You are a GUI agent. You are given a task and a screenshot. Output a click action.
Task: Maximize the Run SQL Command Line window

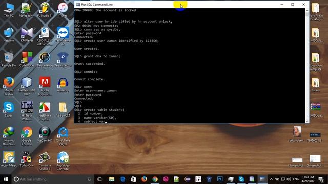point(293,5)
